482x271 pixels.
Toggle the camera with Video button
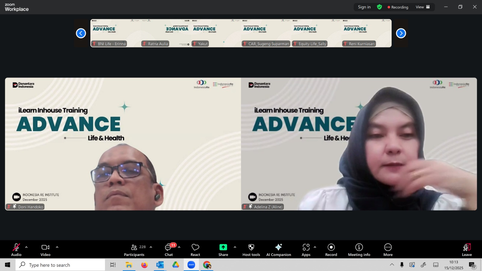(45, 250)
